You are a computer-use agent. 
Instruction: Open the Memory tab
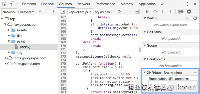(x=127, y=4)
